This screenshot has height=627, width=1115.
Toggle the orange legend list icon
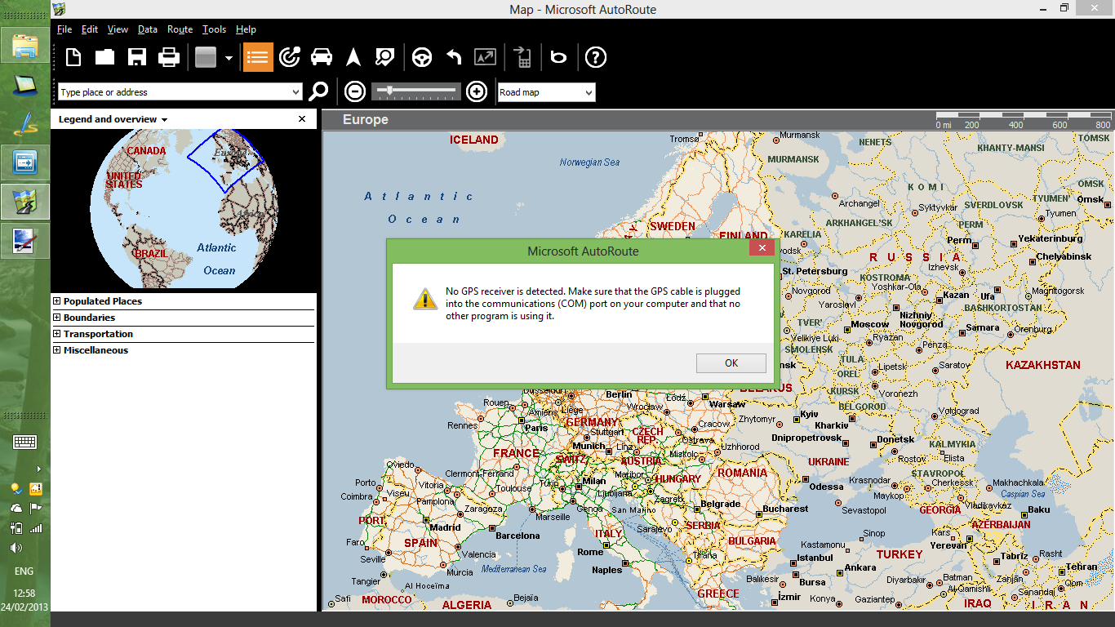[x=258, y=57]
